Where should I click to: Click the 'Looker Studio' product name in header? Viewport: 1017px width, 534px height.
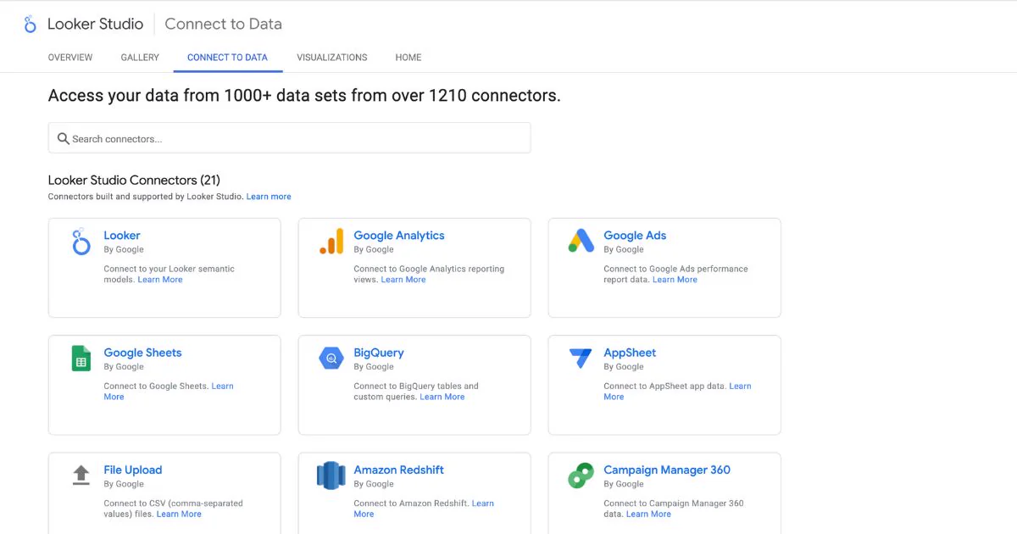coord(95,24)
